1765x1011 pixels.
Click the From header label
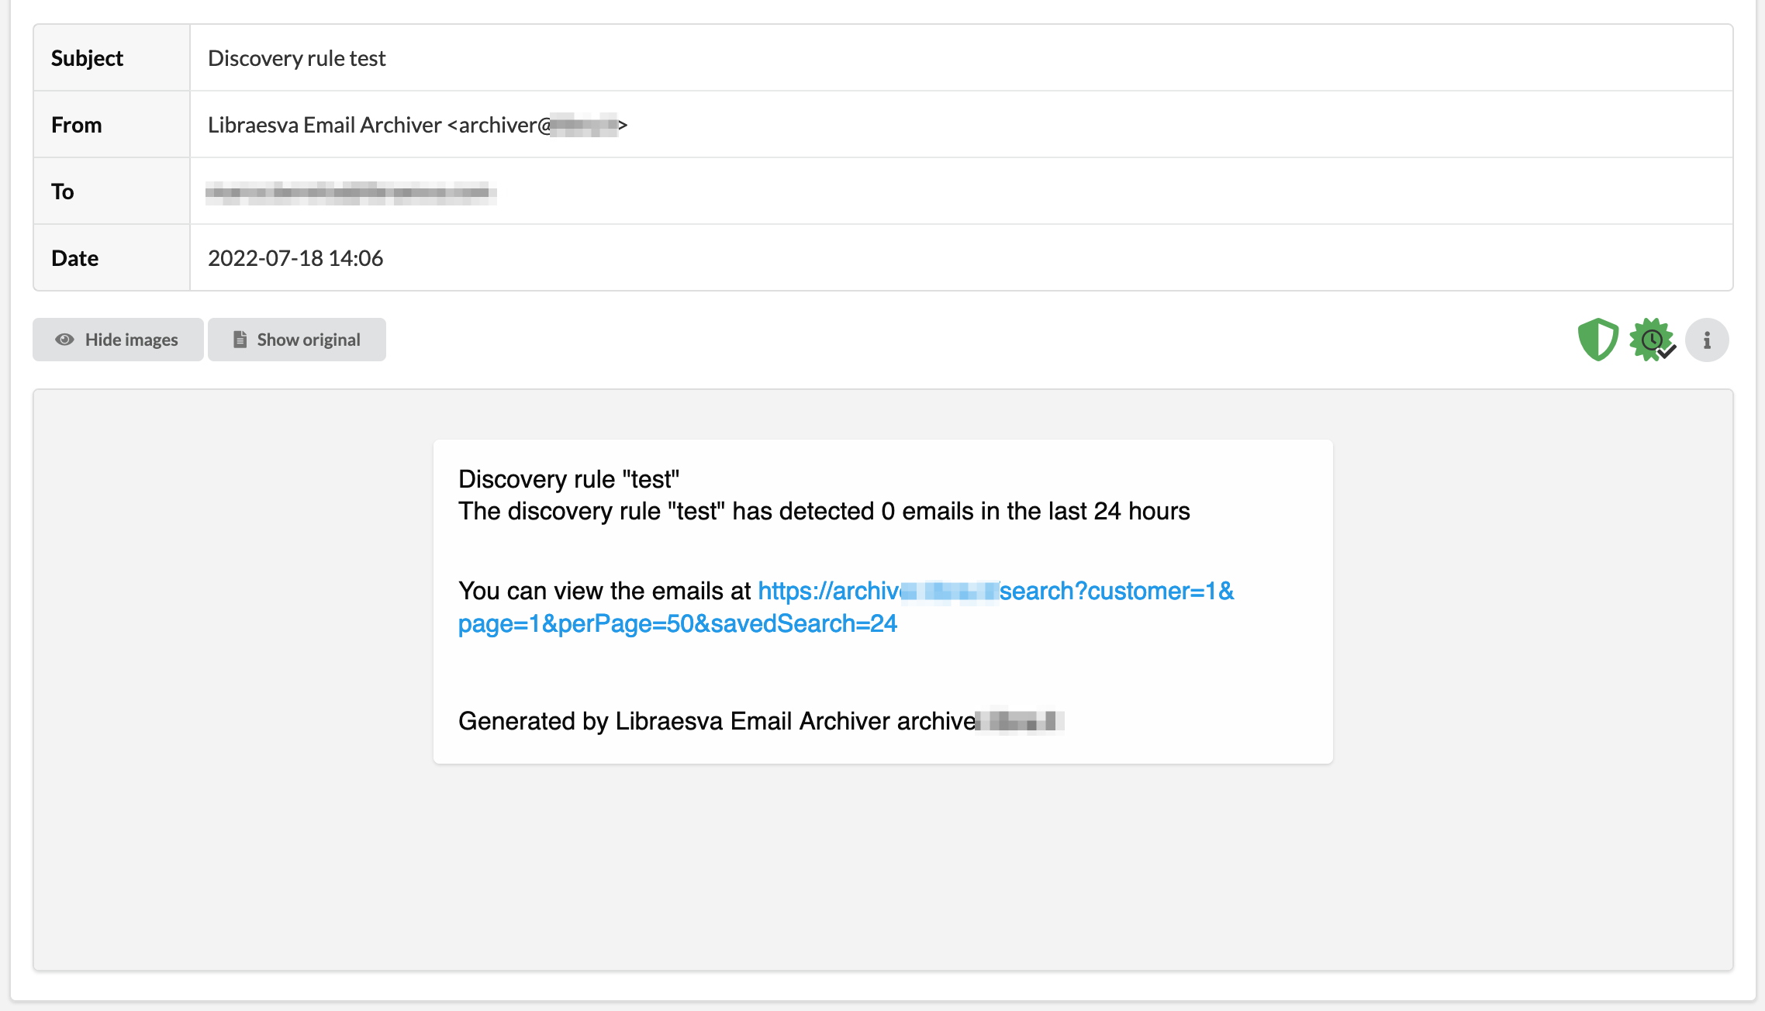click(77, 125)
